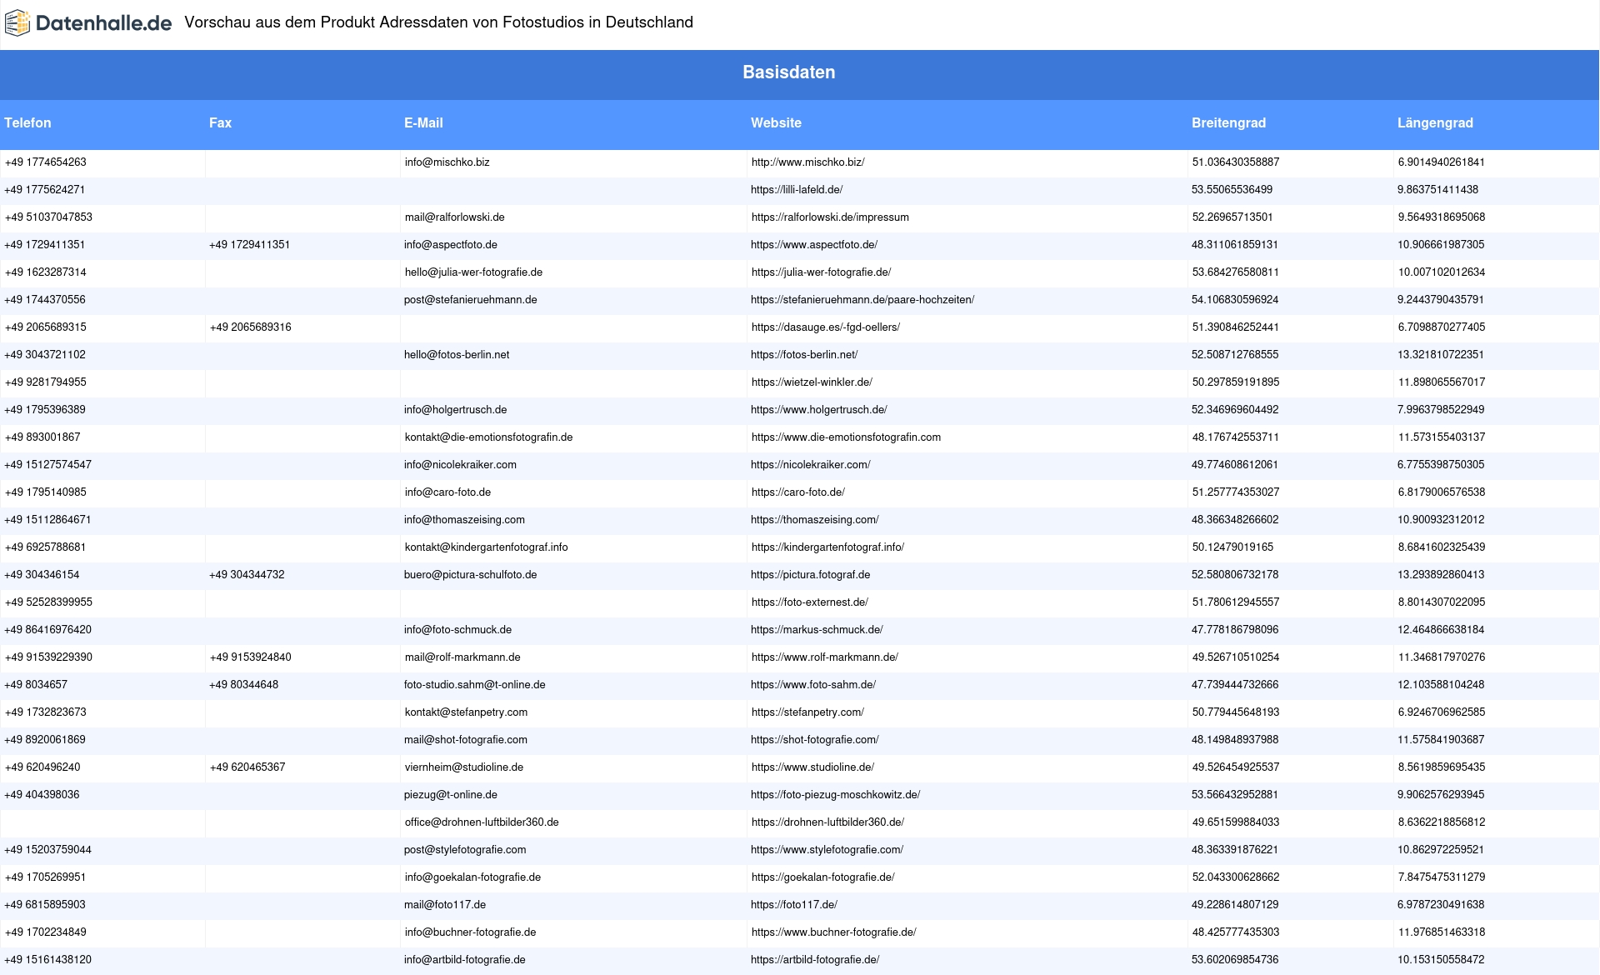
Task: Open website https://stefanieruehmann.de/paare-hochzeiten/
Action: [862, 300]
